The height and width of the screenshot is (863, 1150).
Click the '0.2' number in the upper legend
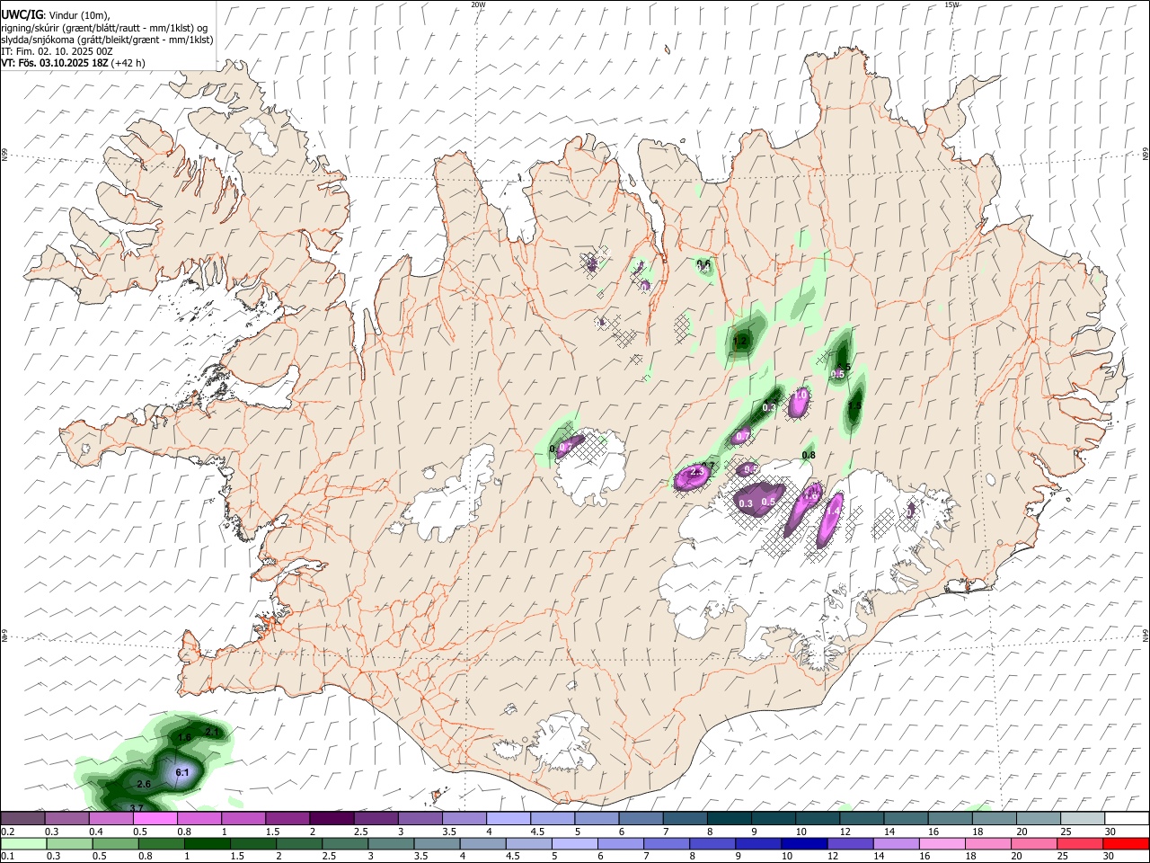click(x=7, y=832)
